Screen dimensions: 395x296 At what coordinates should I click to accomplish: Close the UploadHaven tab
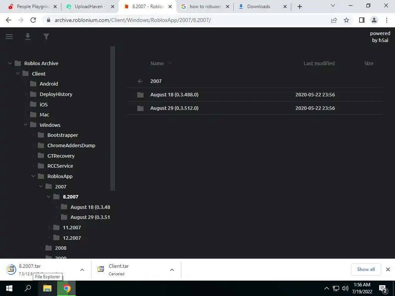pyautogui.click(x=113, y=7)
